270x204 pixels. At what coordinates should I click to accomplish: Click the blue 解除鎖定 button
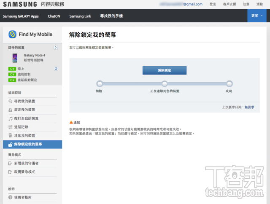click(165, 70)
